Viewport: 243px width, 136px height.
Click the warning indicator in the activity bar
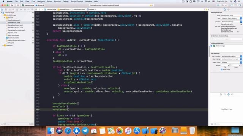click(151, 5)
